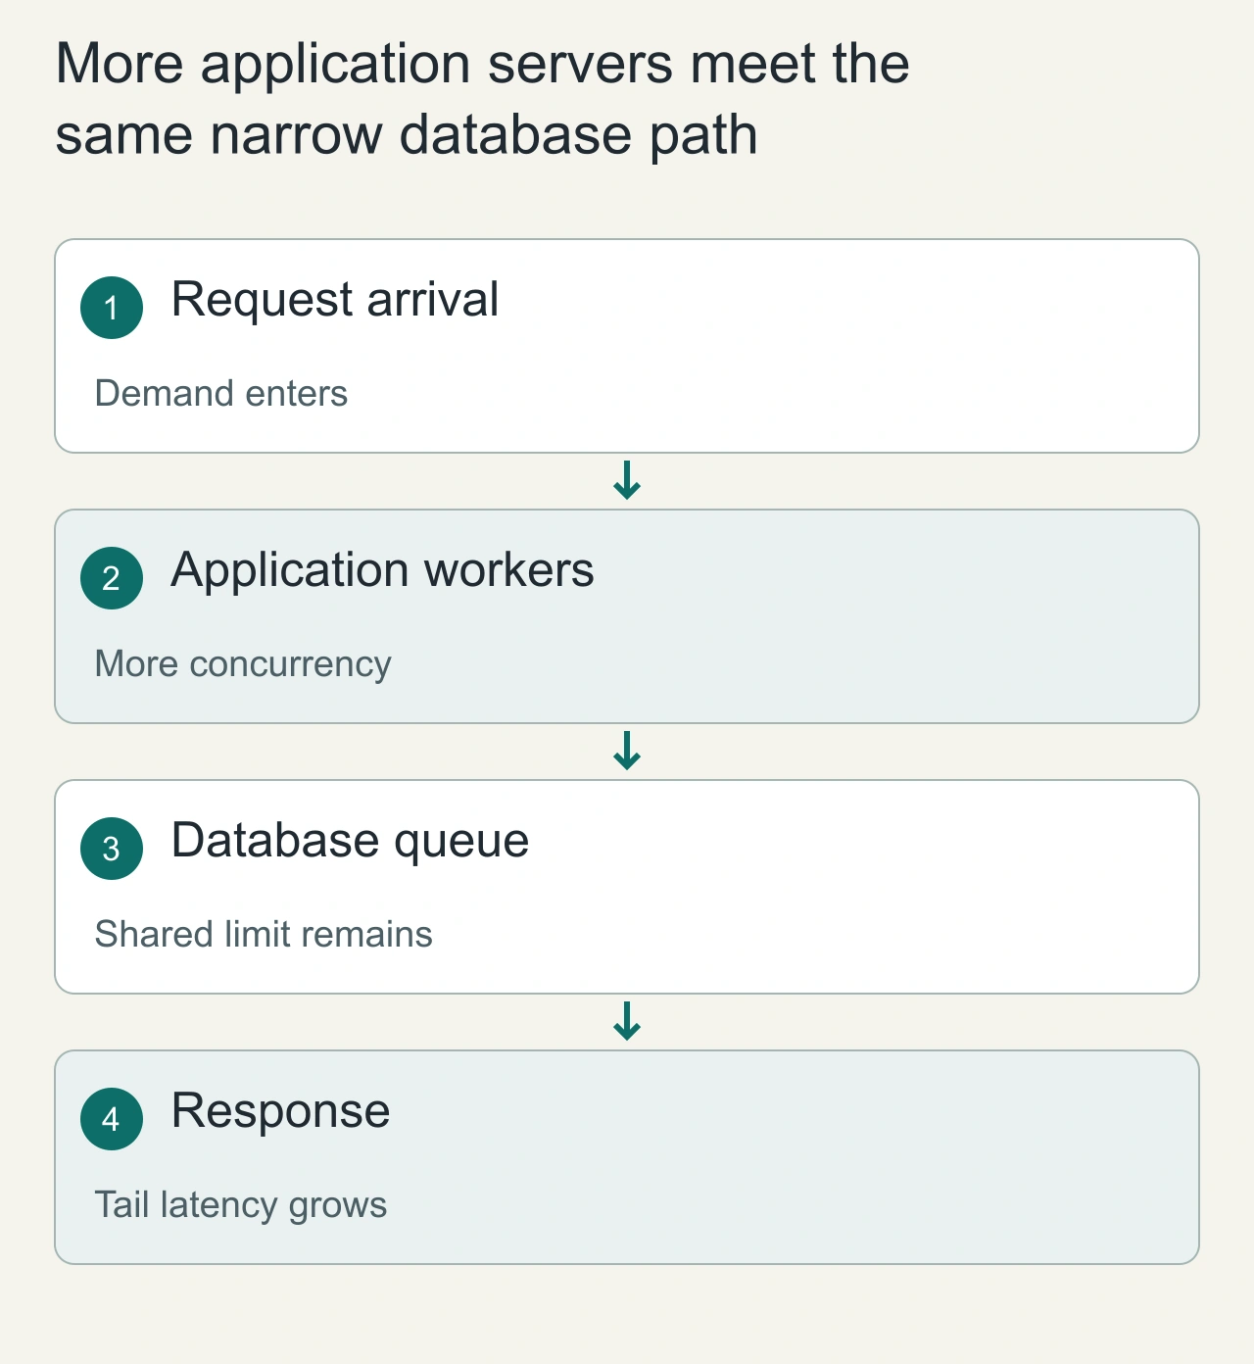Select the "Database queue" heading
The height and width of the screenshot is (1364, 1254).
(350, 841)
